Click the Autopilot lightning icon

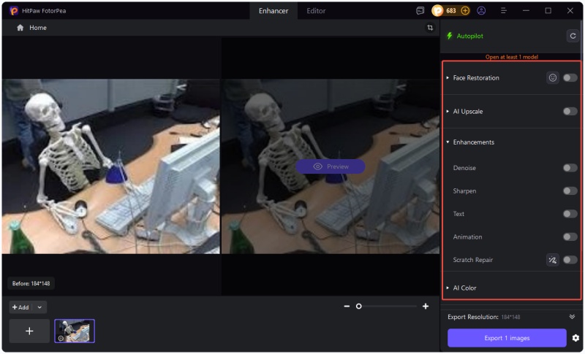(x=450, y=36)
